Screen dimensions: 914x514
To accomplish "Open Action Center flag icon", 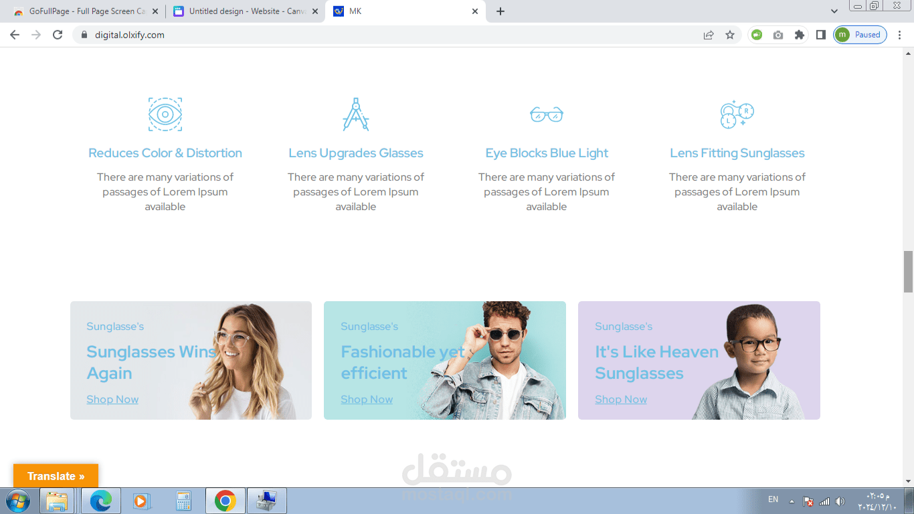I will (808, 501).
